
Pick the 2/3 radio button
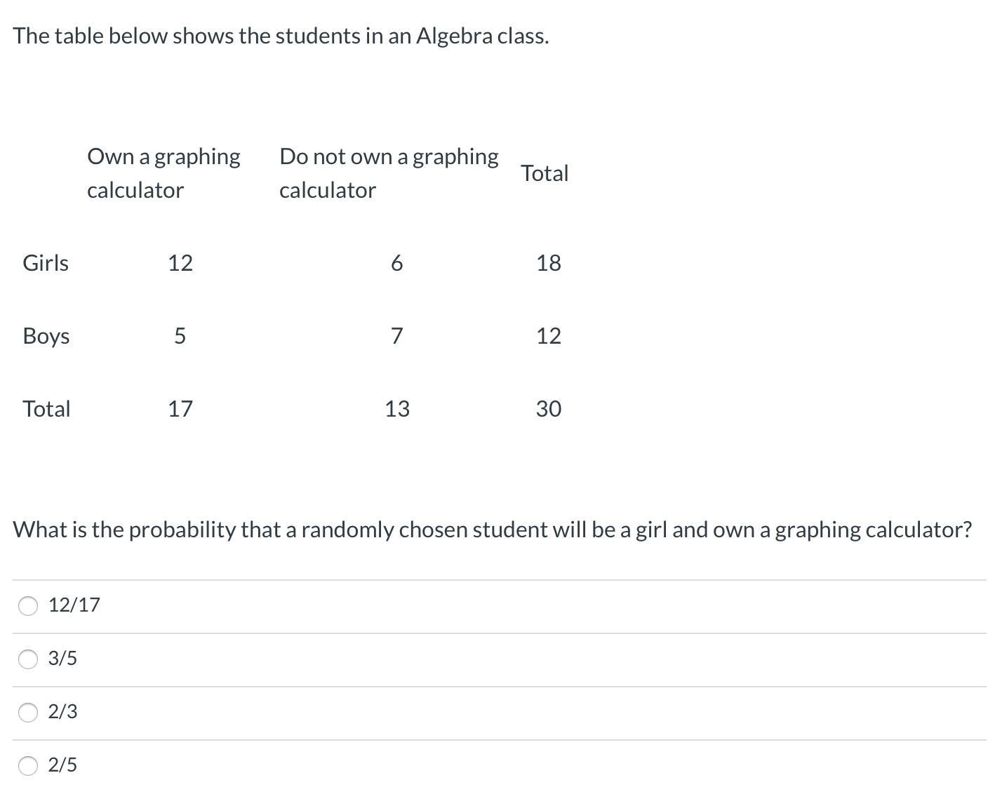point(28,713)
